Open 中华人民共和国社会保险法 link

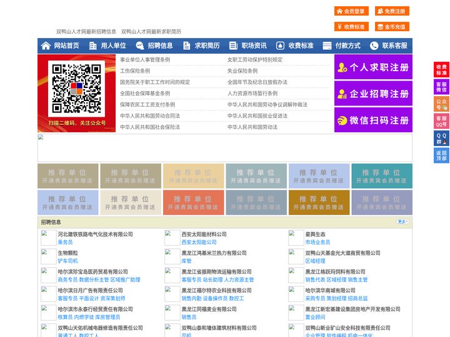pyautogui.click(x=150, y=127)
